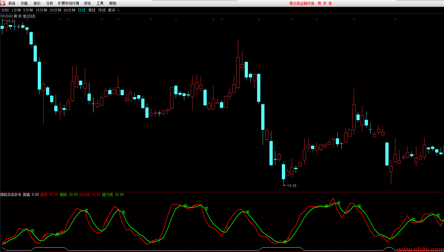Open the 扩展市场行情 menu
444x252 pixels.
tap(69, 3)
